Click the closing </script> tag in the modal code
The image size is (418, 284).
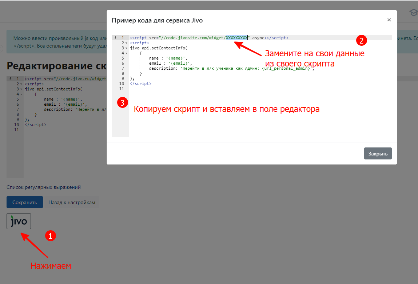click(x=140, y=84)
